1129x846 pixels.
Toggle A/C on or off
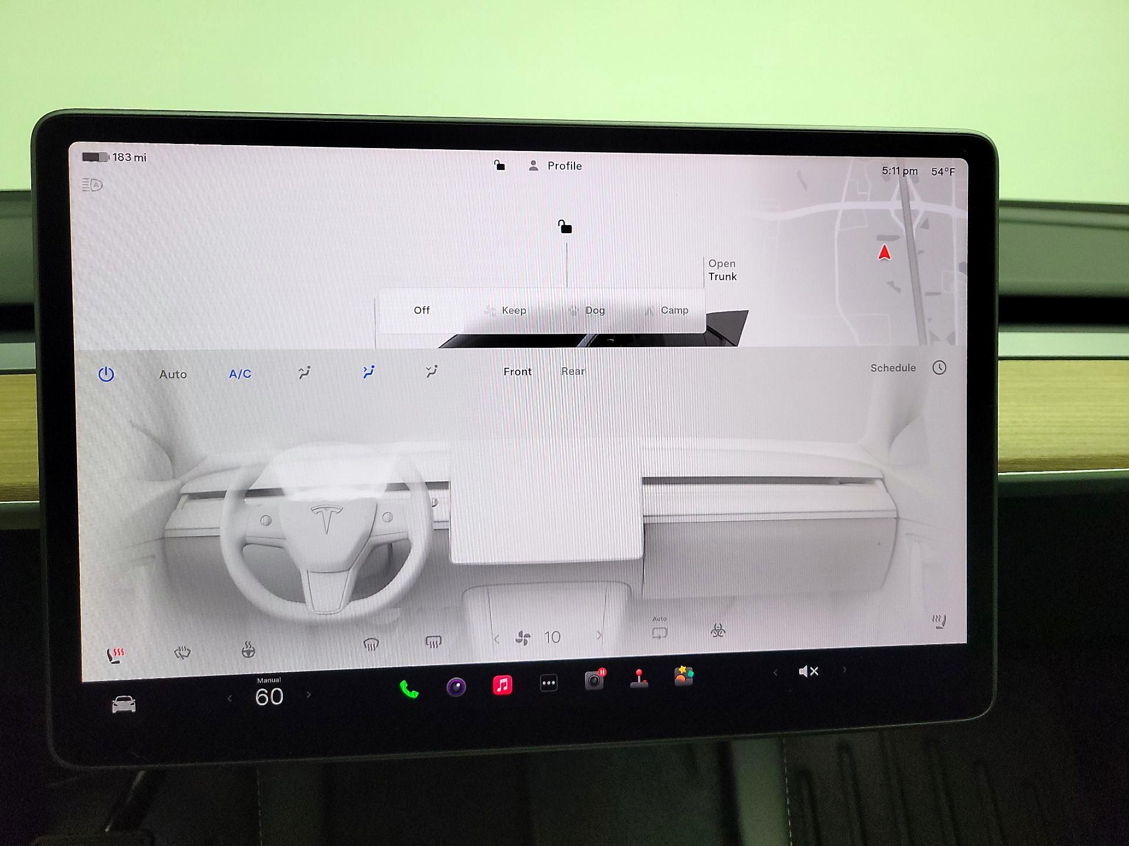pos(239,373)
